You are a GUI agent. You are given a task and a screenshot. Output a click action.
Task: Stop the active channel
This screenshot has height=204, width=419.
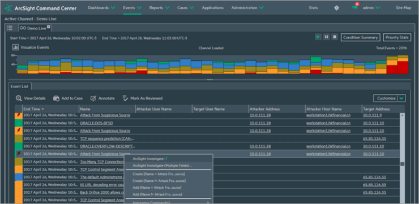click(x=335, y=37)
